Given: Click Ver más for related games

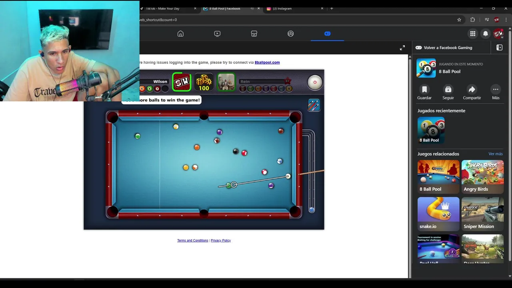Looking at the screenshot, I should tap(496, 154).
